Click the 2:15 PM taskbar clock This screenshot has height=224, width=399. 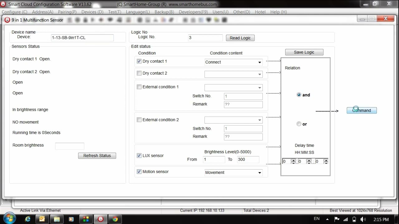[x=381, y=219]
